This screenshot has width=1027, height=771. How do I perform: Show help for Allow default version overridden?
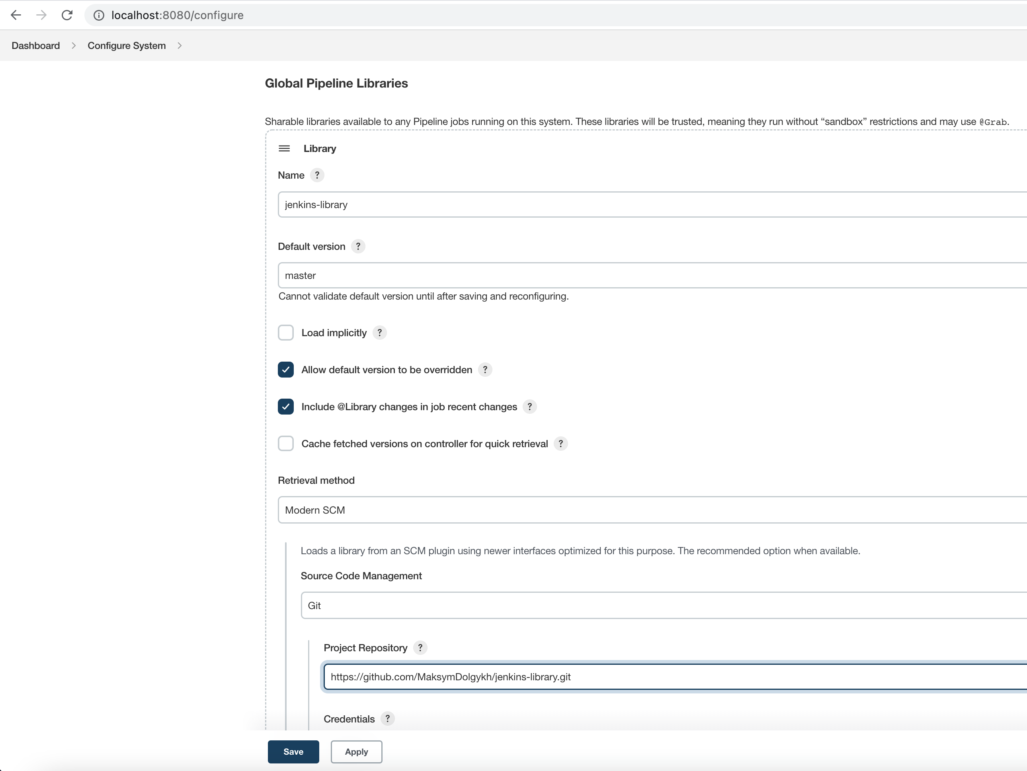(485, 370)
